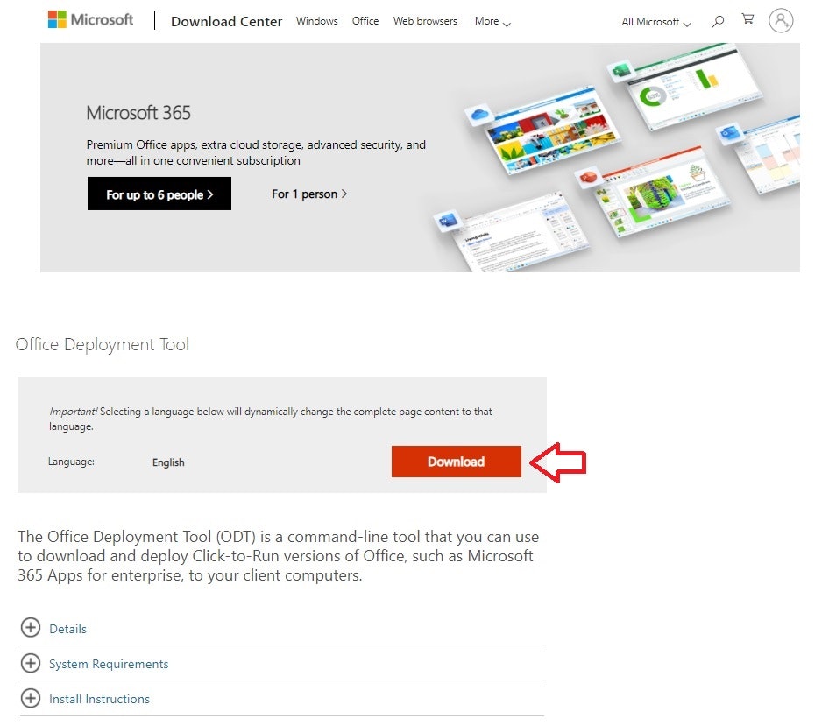This screenshot has width=836, height=726.
Task: Open the shopping cart icon
Action: tap(747, 19)
